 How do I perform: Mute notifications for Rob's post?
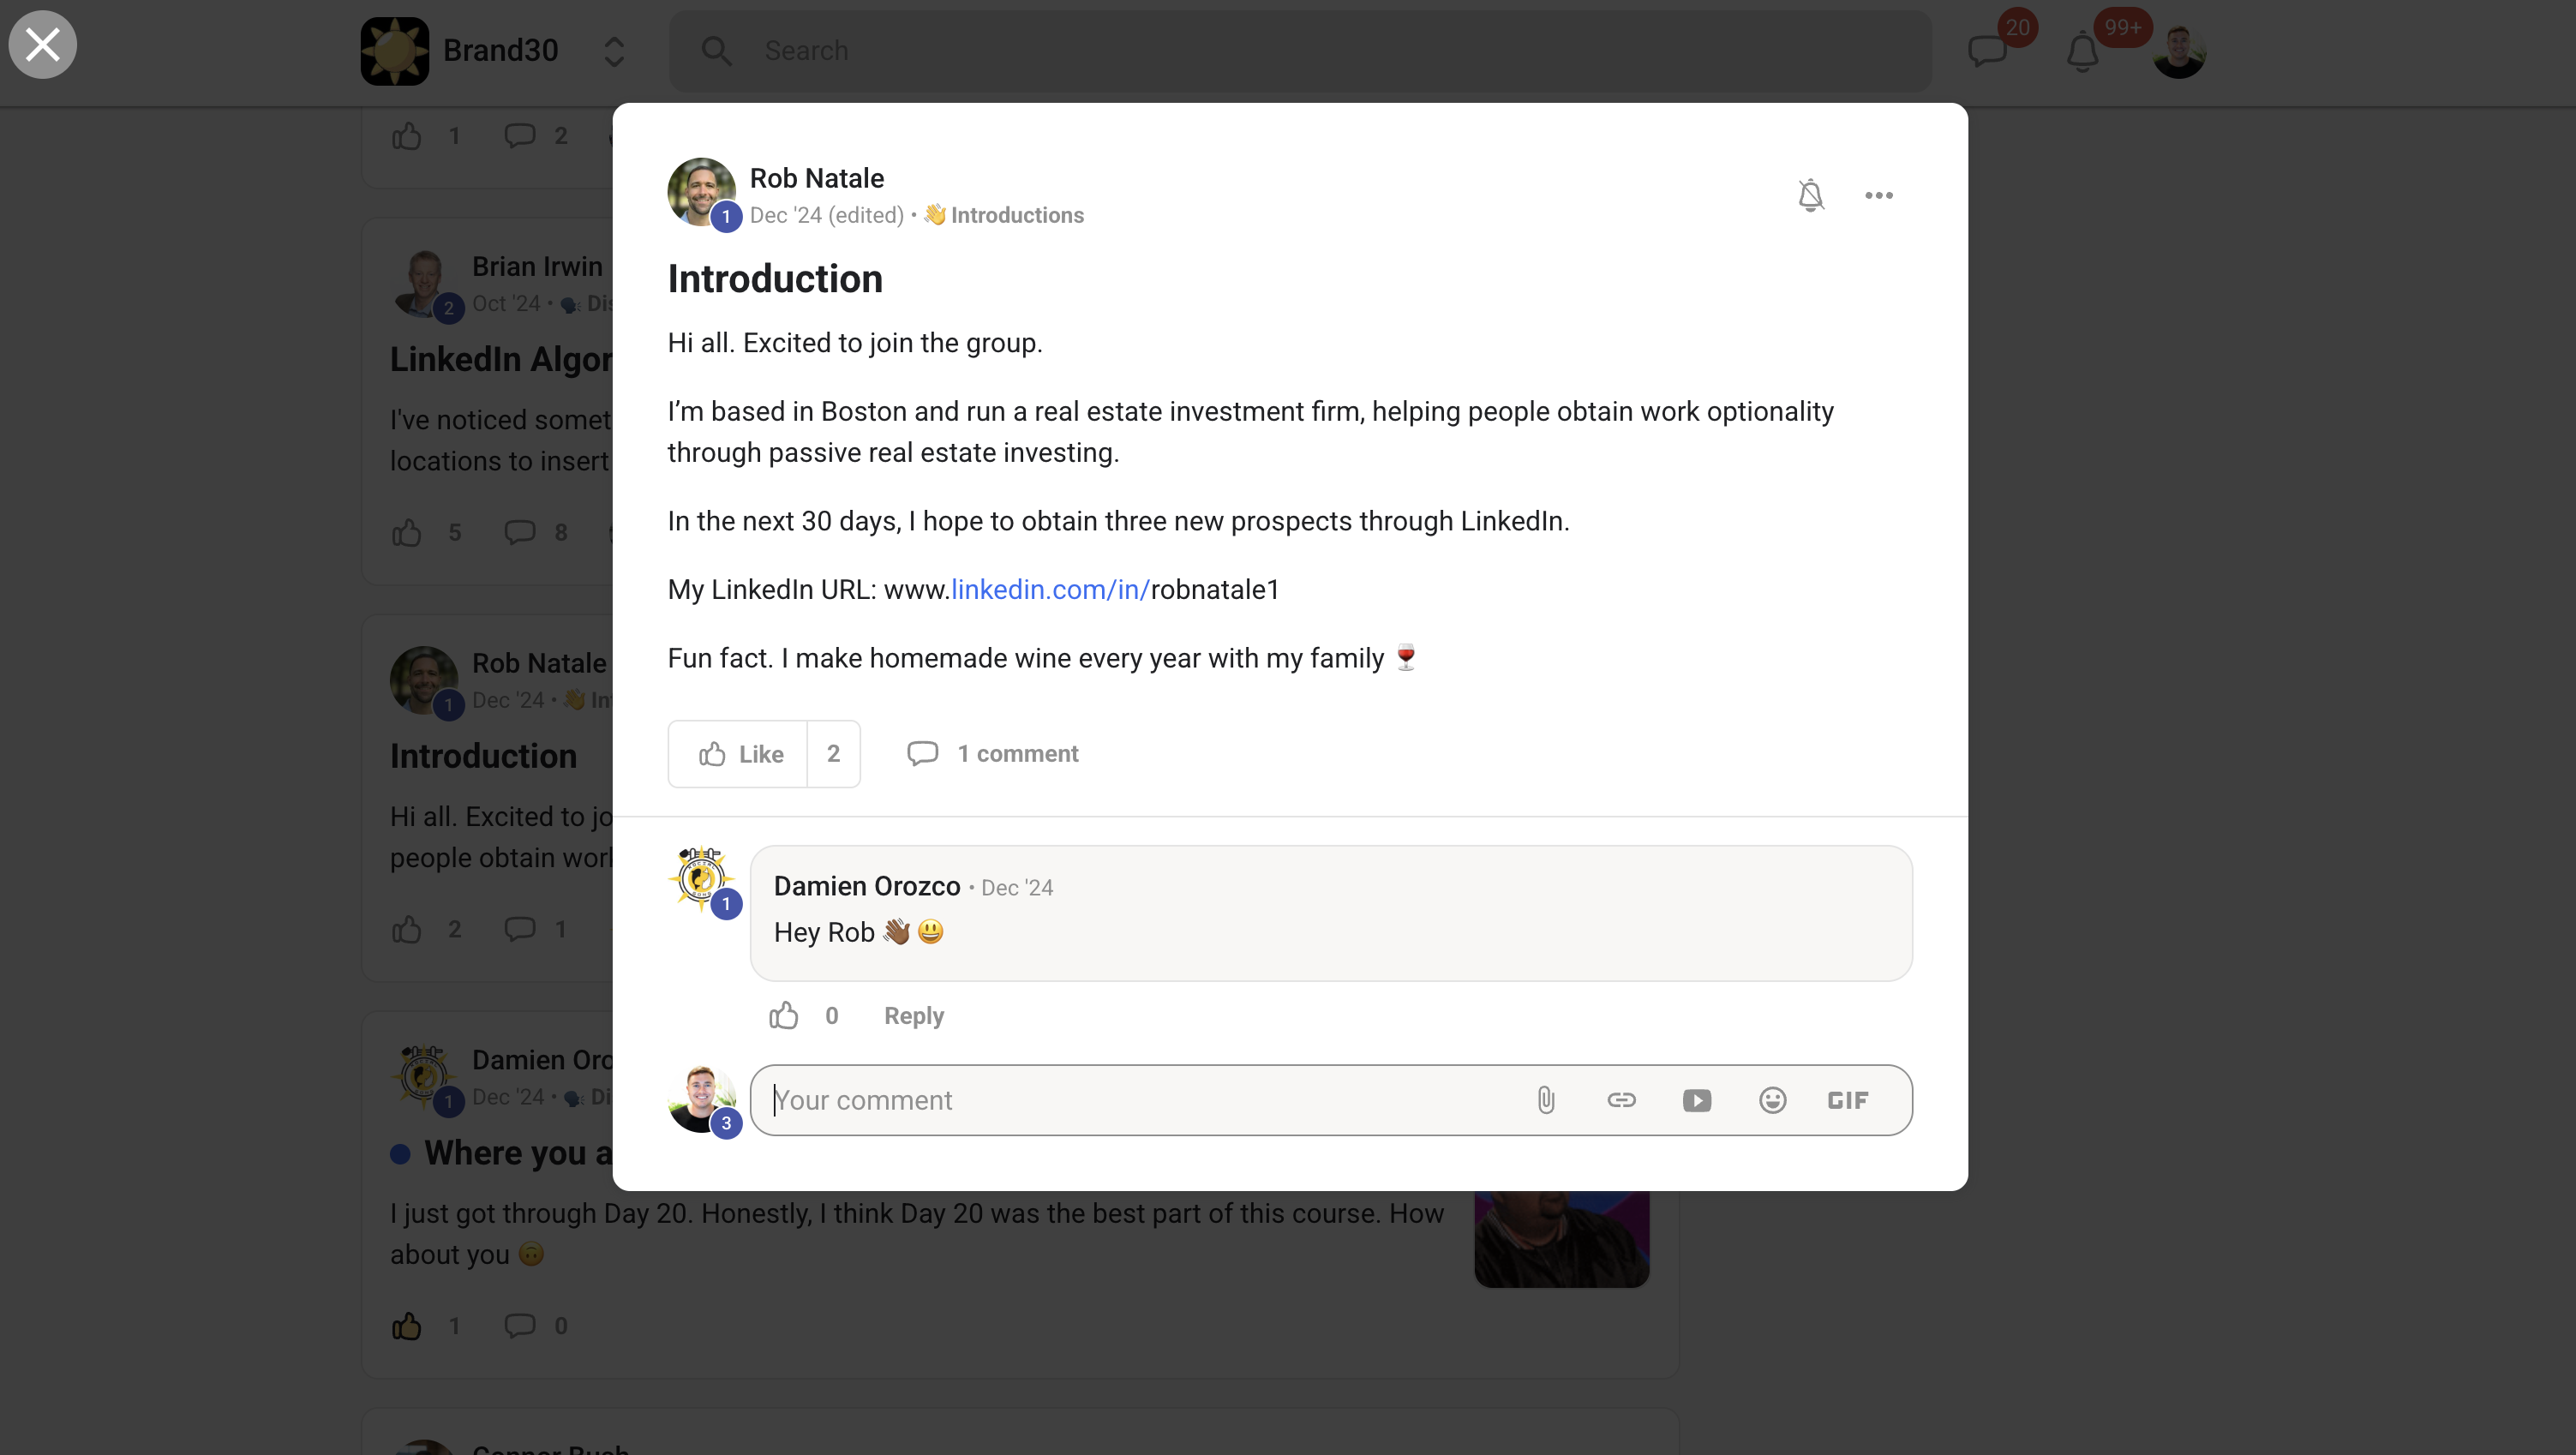coord(1811,195)
